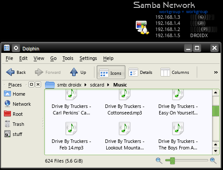
Task: Open the File menu
Action: [x=9, y=58]
